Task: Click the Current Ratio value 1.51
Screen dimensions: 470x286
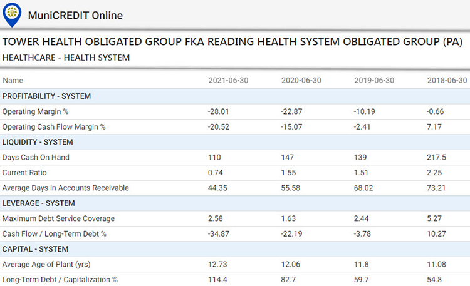Action: point(361,173)
